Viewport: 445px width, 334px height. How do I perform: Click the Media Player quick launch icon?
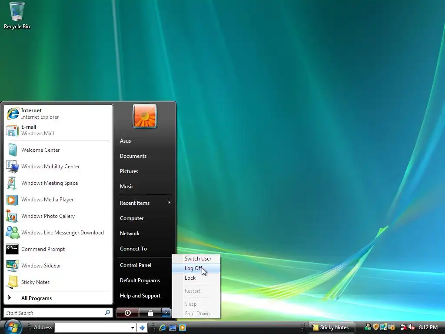point(183,327)
